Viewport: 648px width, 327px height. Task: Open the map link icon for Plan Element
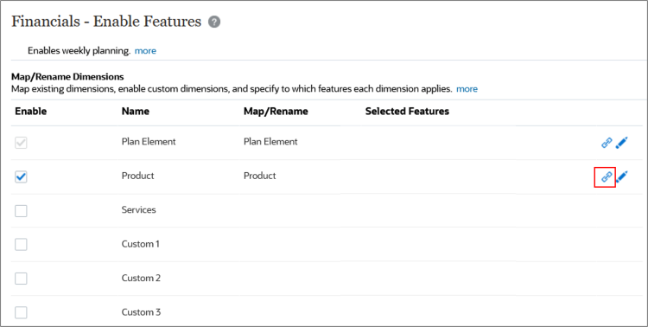click(607, 143)
